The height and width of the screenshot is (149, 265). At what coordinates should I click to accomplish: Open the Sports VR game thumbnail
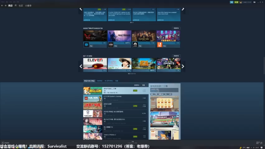169,65
